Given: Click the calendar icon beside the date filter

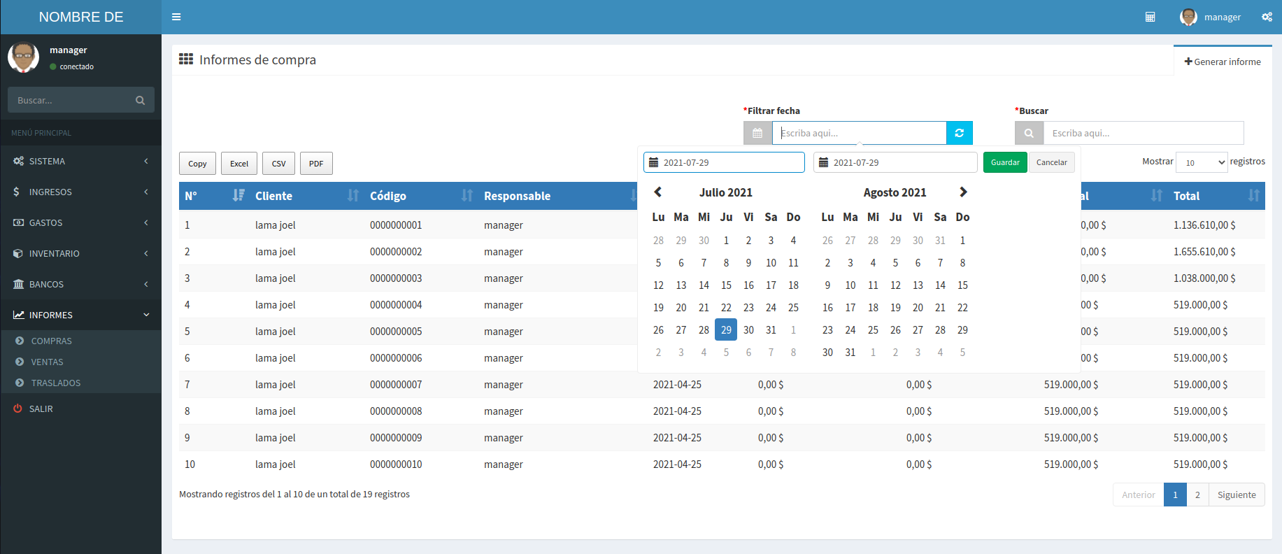Looking at the screenshot, I should (x=757, y=133).
